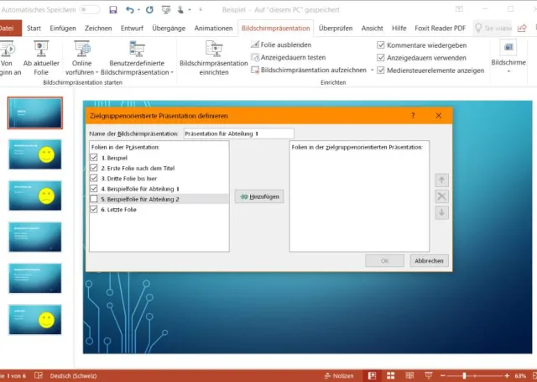
Task: Close the dialog with X button
Action: click(439, 116)
